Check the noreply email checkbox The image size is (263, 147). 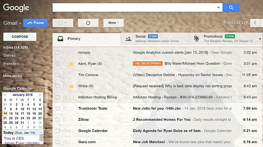click(58, 53)
